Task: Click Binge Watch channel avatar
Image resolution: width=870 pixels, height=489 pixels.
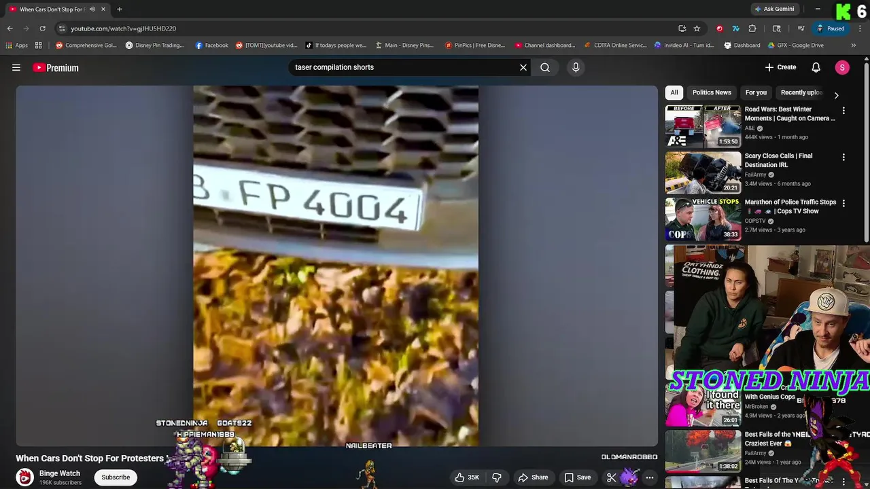Action: pyautogui.click(x=25, y=477)
